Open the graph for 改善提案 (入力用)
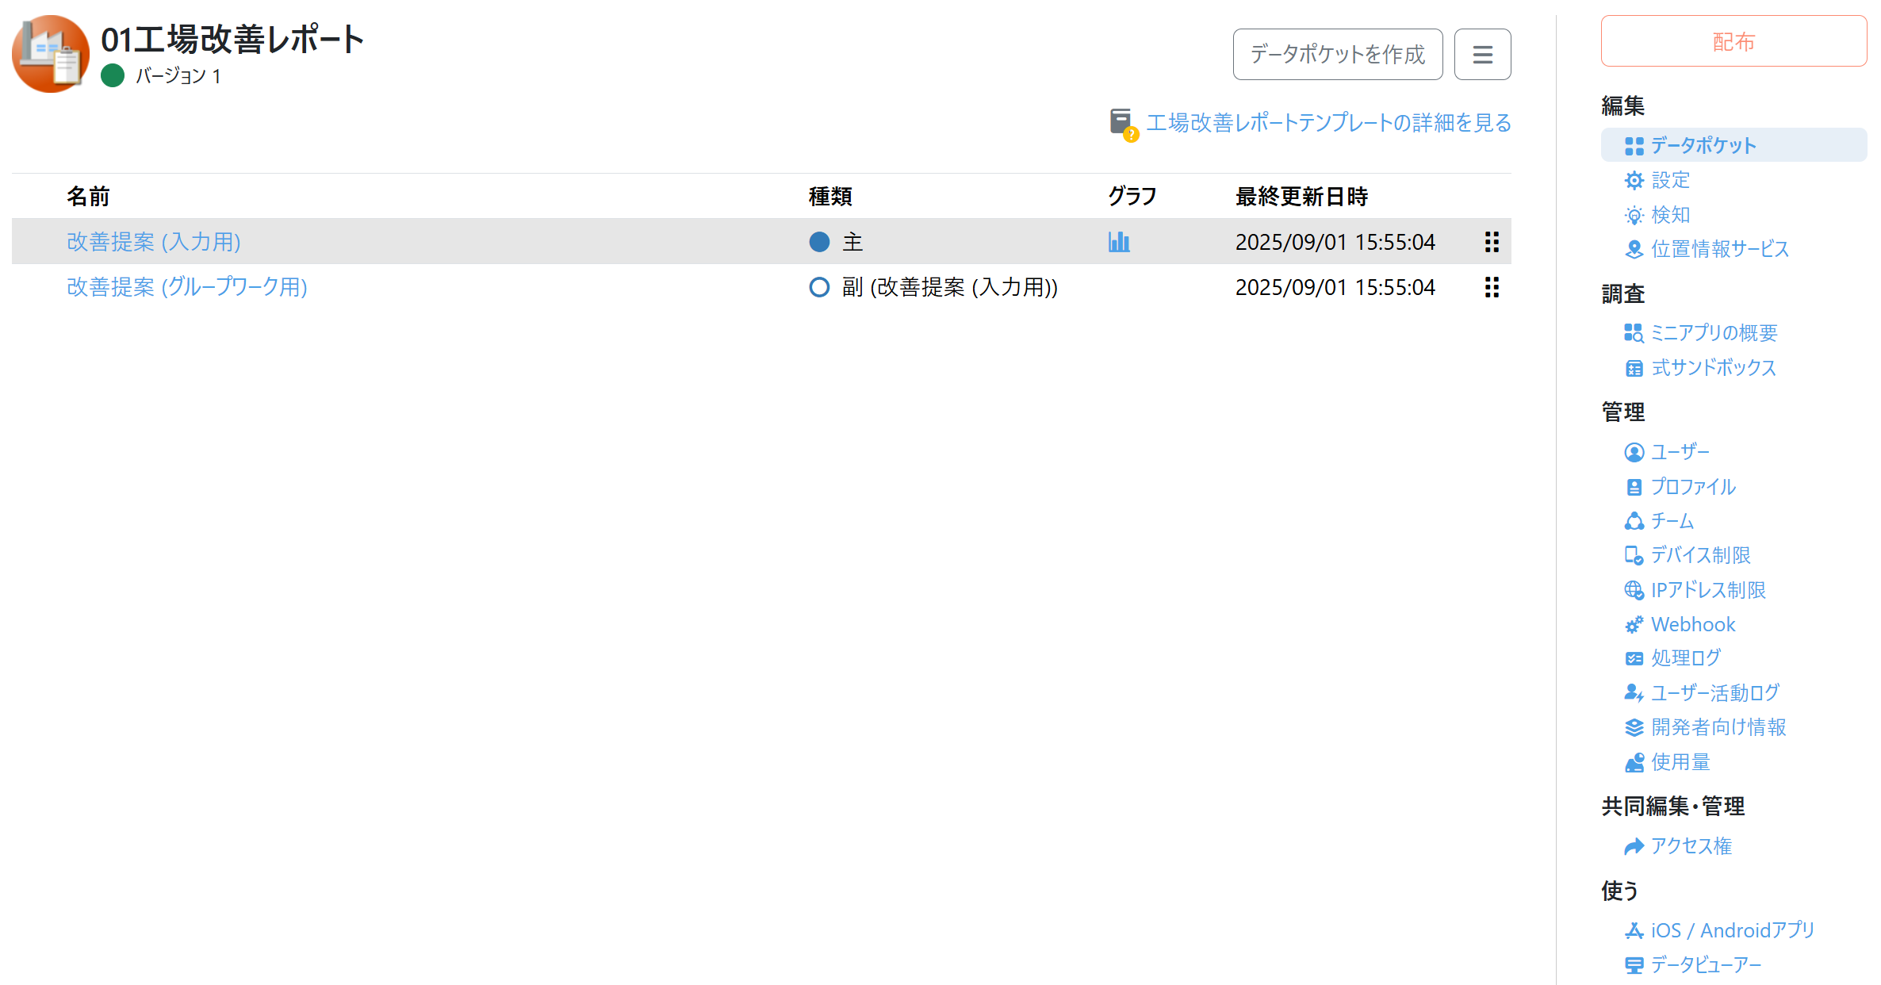 [1118, 242]
